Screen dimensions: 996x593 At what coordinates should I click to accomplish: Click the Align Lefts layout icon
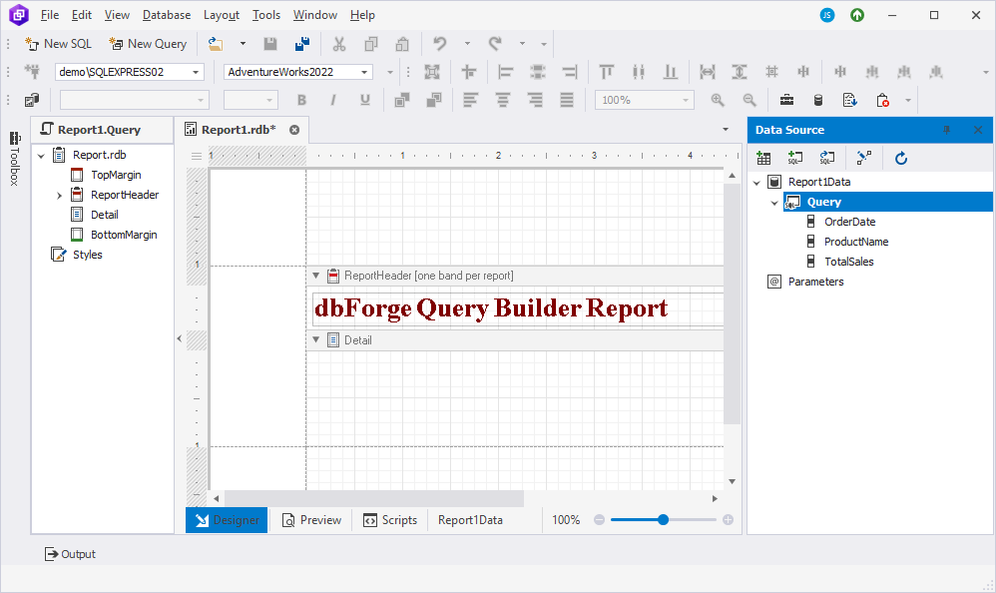(x=506, y=72)
